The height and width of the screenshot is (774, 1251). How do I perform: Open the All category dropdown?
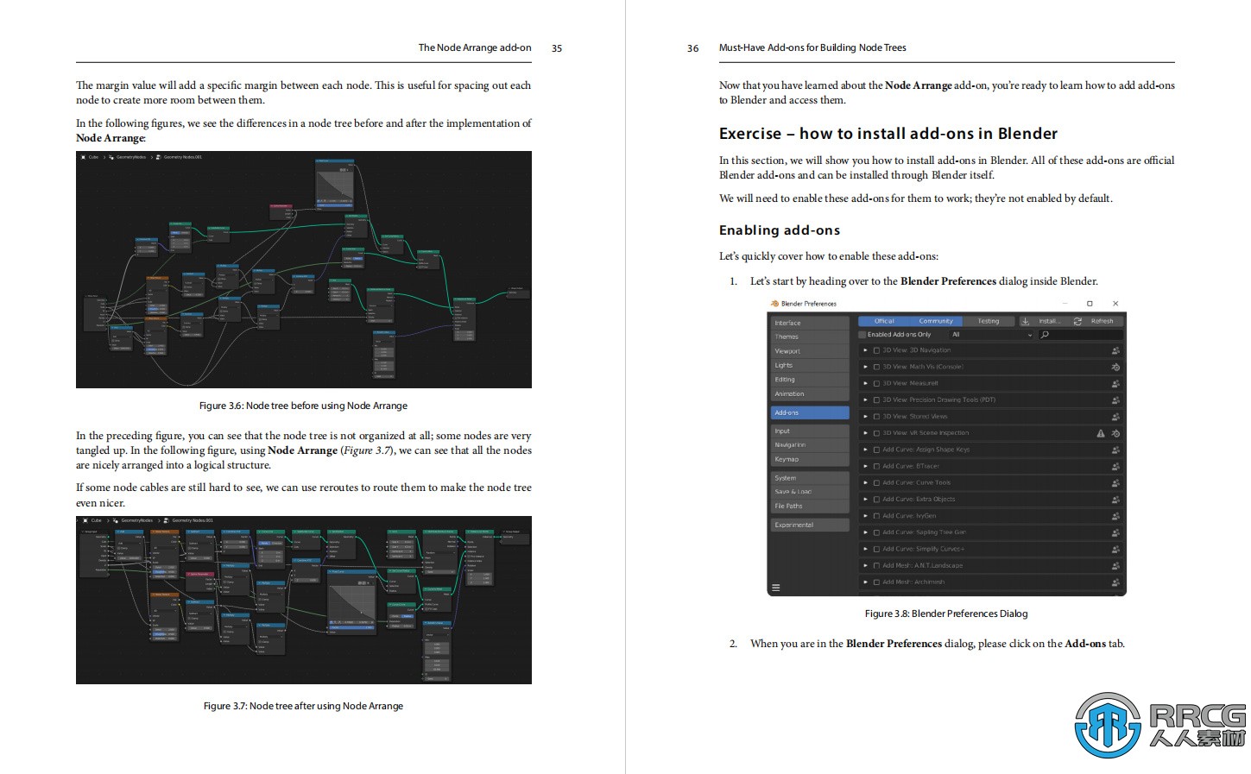[990, 335]
